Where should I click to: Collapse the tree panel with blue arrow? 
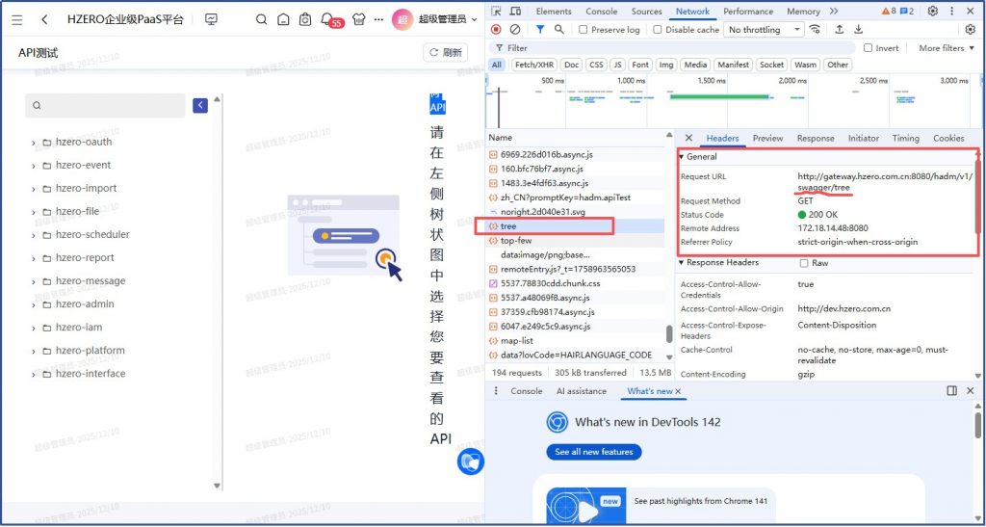(200, 105)
